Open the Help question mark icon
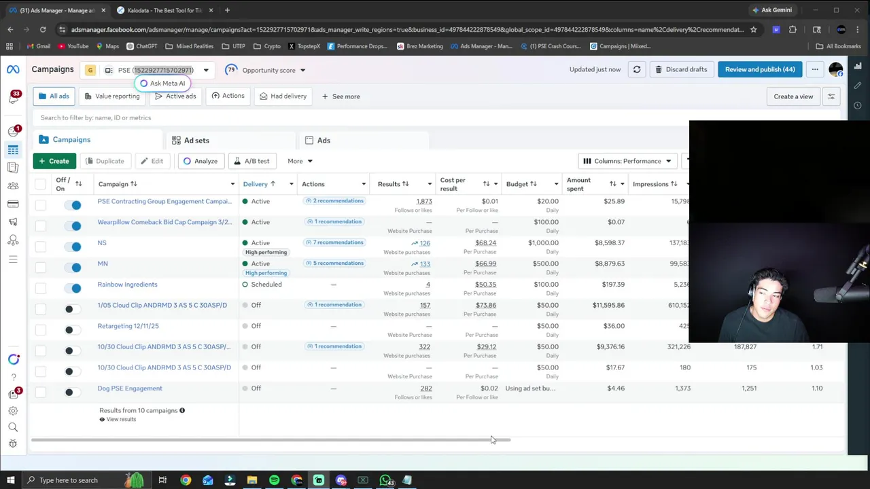The height and width of the screenshot is (489, 870). click(x=13, y=377)
